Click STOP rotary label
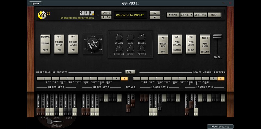261x129 pixels. [x=57, y=118]
